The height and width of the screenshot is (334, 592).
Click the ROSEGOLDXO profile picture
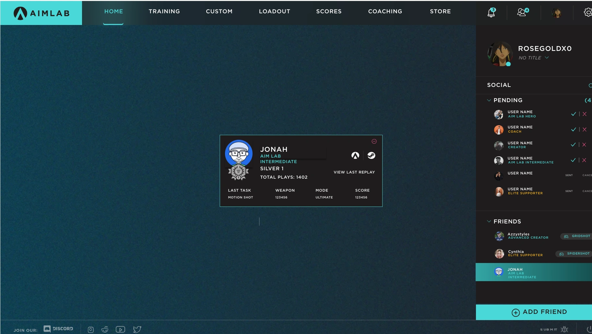coord(500,54)
